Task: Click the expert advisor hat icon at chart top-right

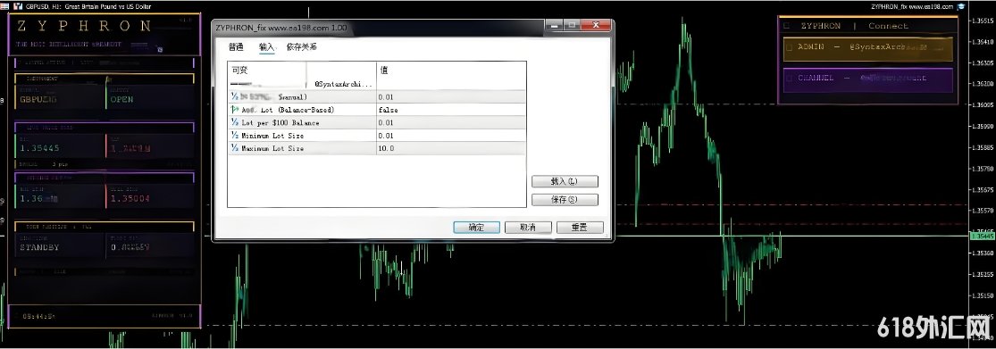Action: tap(961, 5)
